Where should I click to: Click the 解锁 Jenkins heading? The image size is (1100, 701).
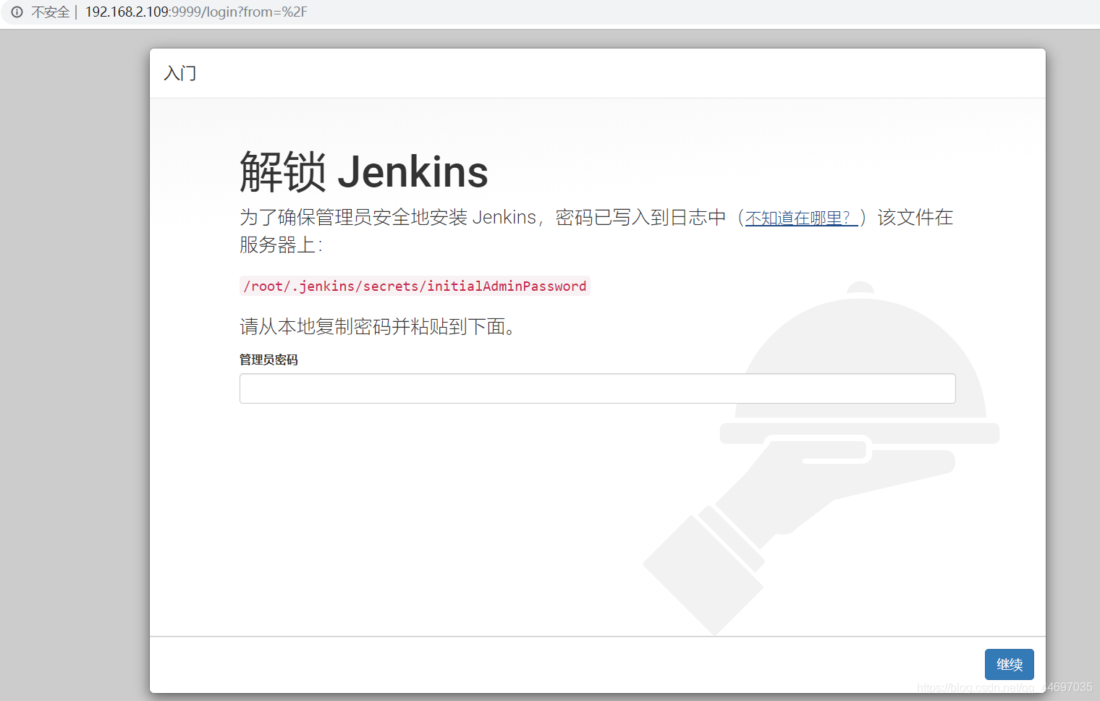(x=364, y=172)
